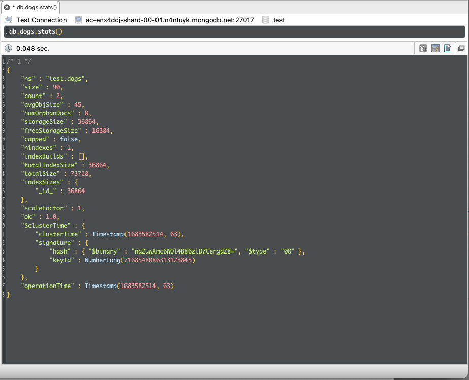The image size is (469, 380).
Task: Maximize the output results panel
Action: pos(461,48)
